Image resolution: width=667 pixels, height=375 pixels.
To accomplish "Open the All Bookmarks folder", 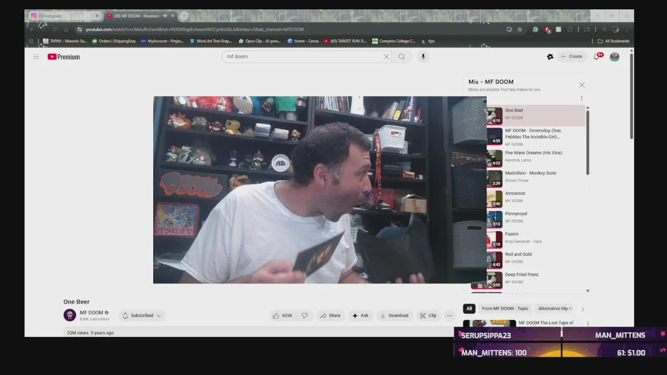I will [x=613, y=41].
